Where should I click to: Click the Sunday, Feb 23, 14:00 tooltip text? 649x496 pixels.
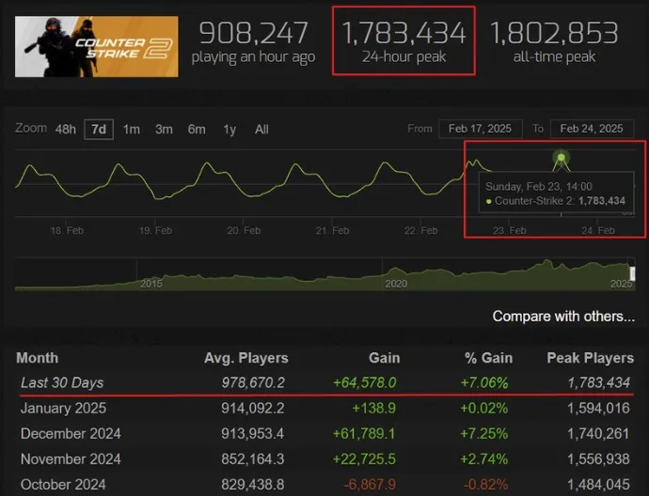(539, 186)
